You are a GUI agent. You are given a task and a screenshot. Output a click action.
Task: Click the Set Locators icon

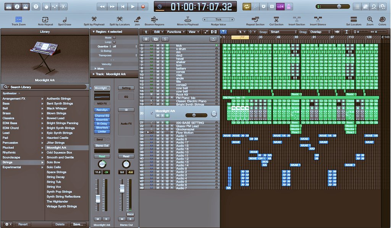click(x=354, y=19)
